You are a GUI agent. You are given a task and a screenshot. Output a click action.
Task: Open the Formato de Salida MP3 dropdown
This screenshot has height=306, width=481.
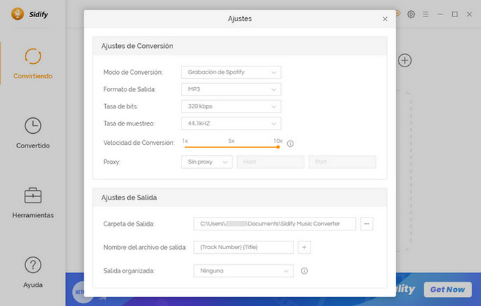point(231,89)
